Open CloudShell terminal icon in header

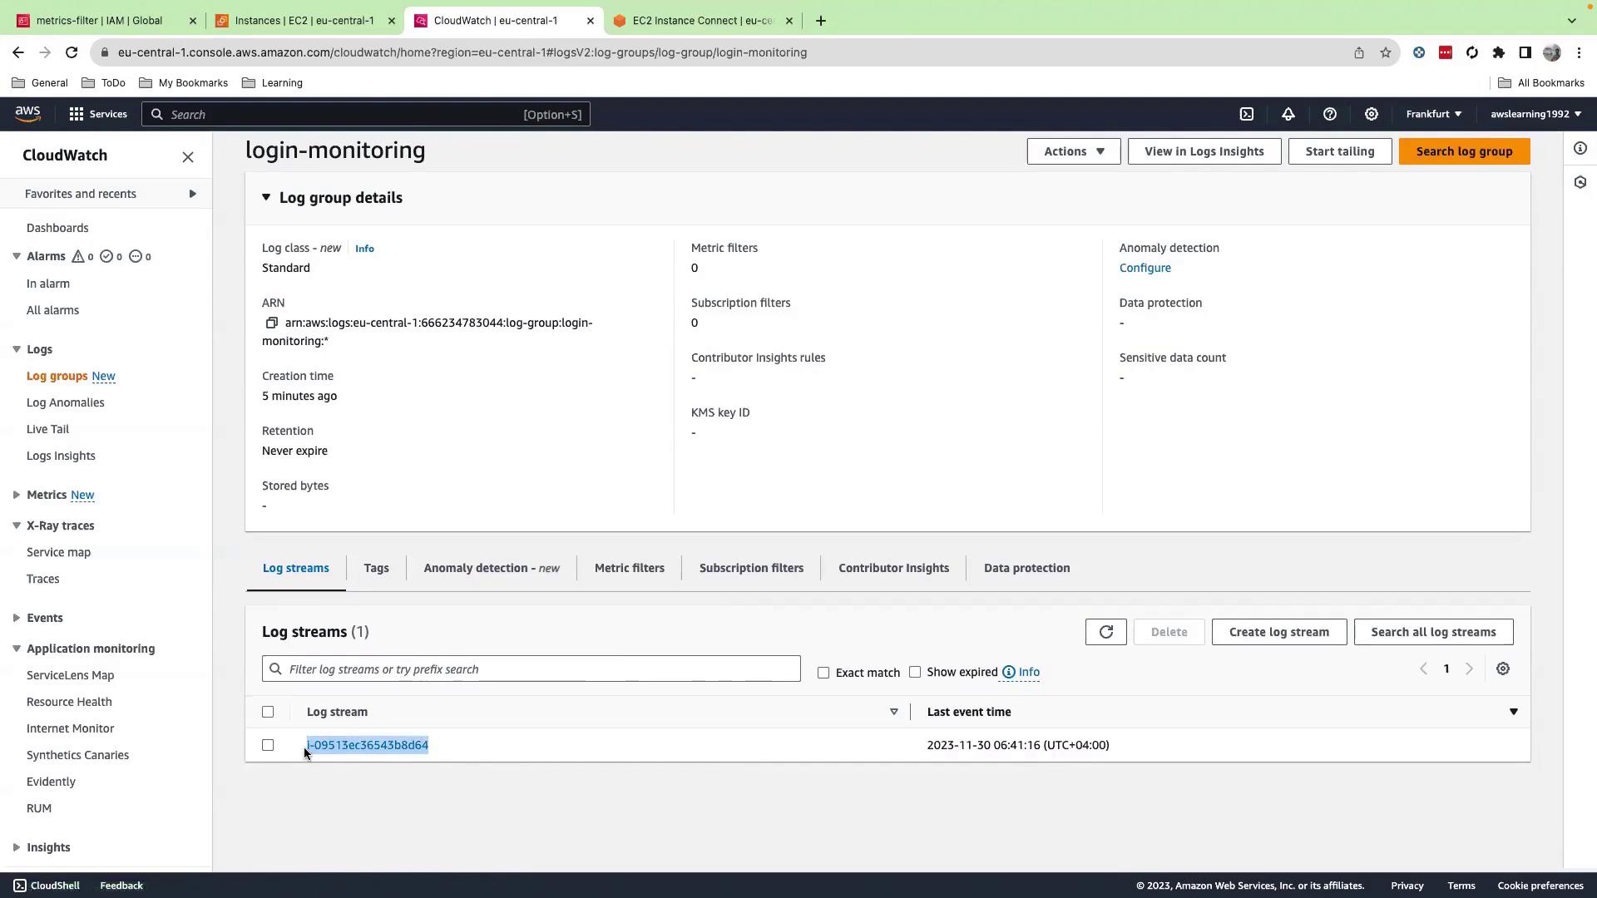click(1246, 114)
